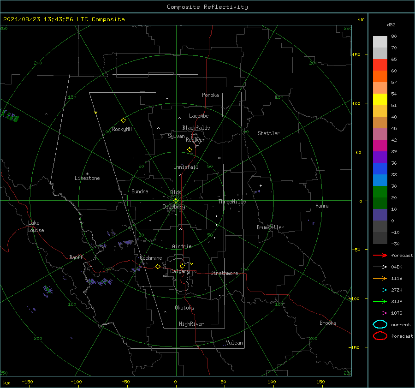
Task: Click the red forecast arrow legend icon
Action: click(380, 255)
